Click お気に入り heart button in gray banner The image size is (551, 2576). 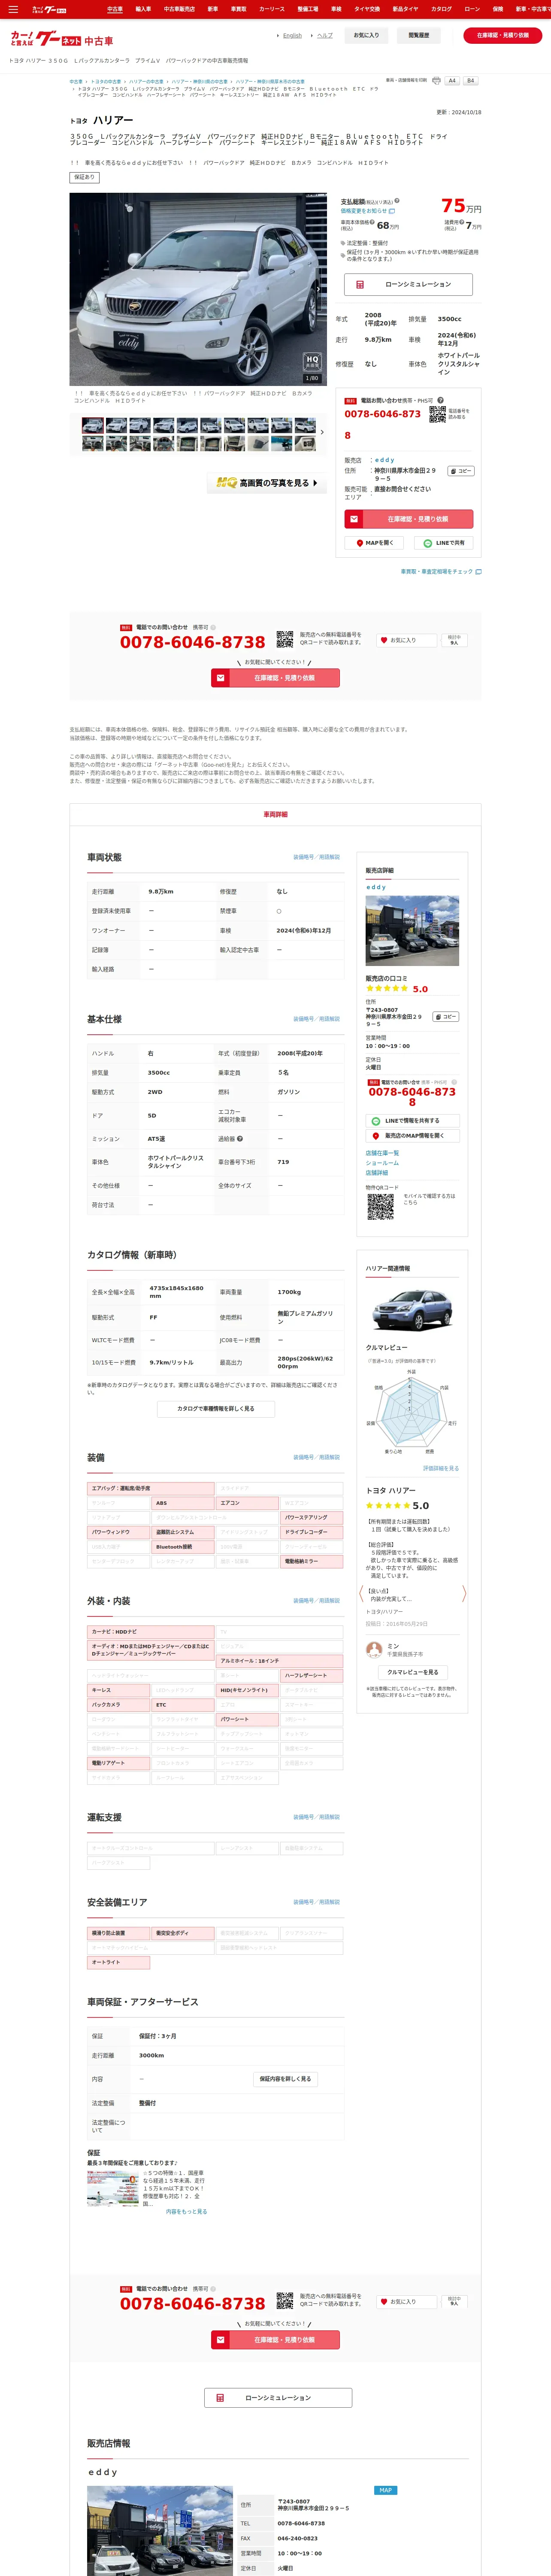(x=406, y=640)
